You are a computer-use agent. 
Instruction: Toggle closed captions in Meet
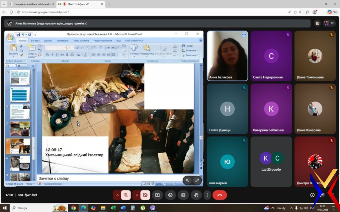pyautogui.click(x=183, y=195)
